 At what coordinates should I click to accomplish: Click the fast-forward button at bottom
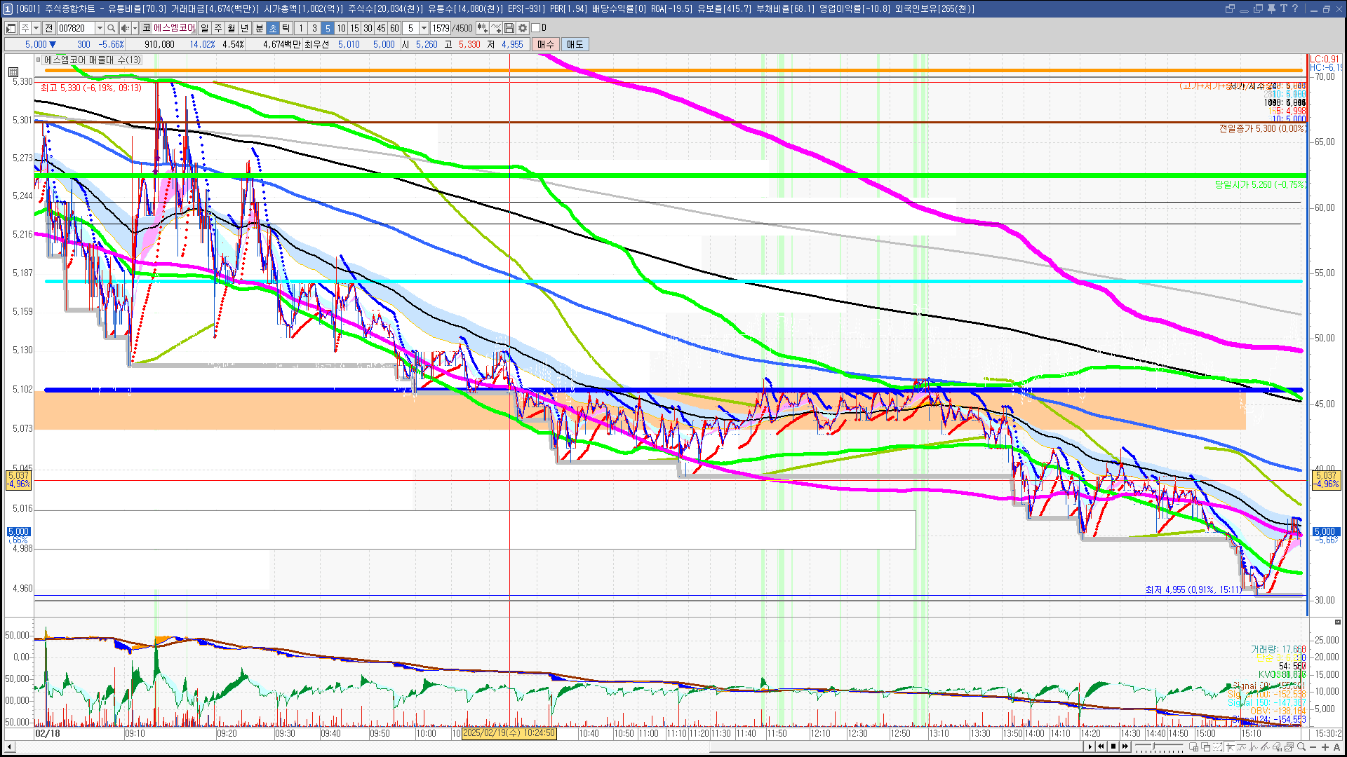point(1125,746)
